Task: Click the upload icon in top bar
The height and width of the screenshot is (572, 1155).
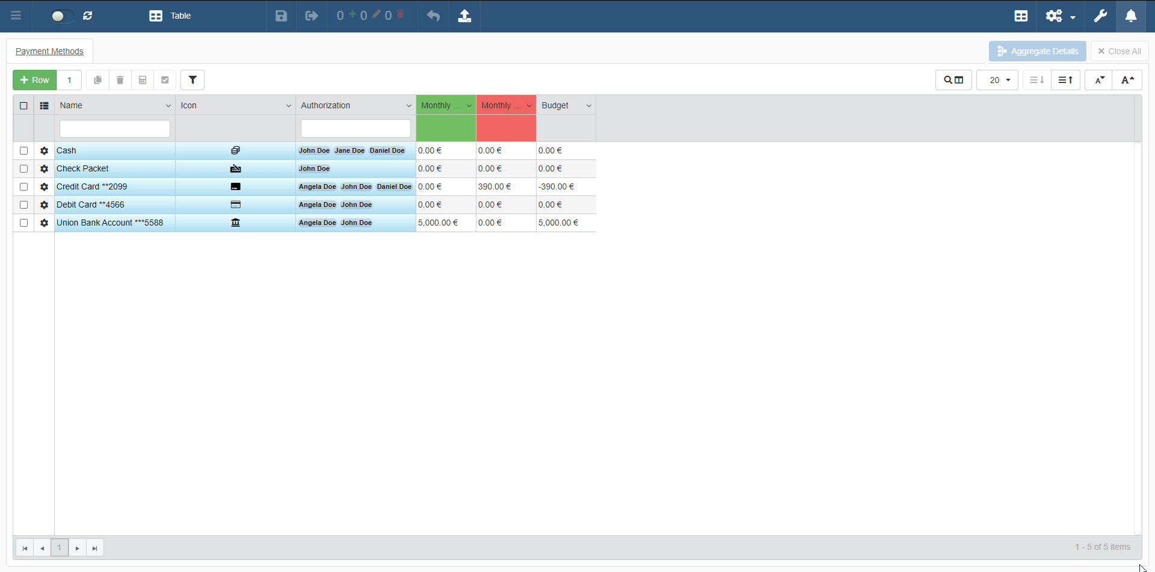Action: click(x=464, y=16)
